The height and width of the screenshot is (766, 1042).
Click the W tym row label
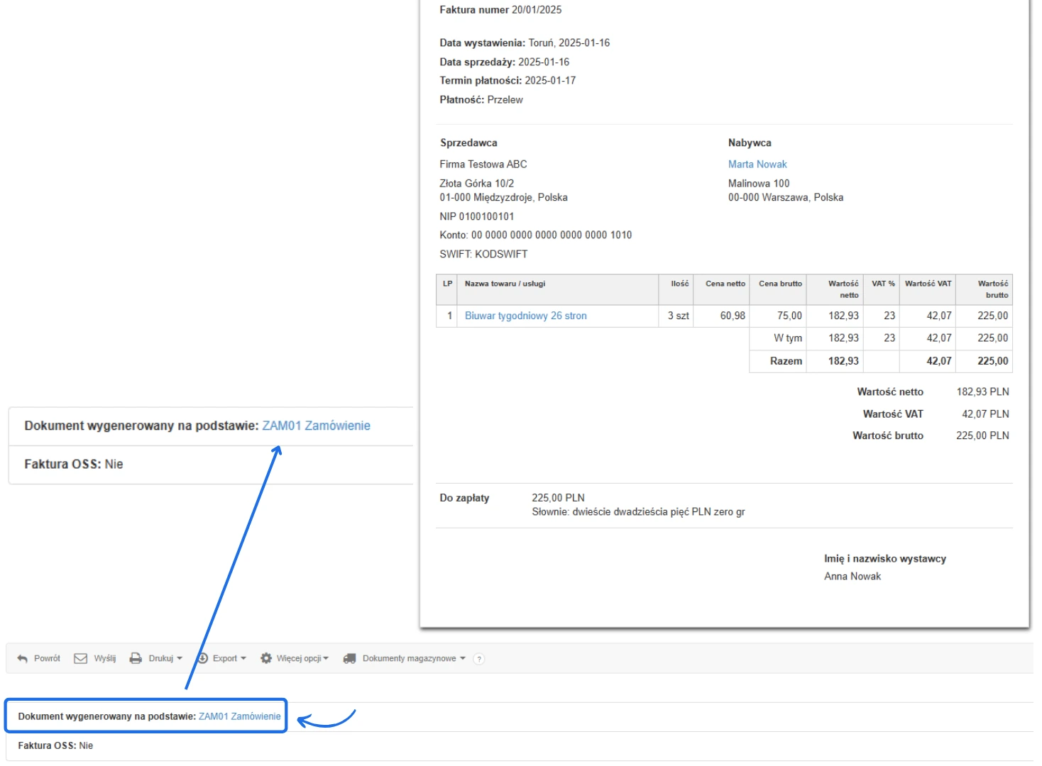click(788, 338)
